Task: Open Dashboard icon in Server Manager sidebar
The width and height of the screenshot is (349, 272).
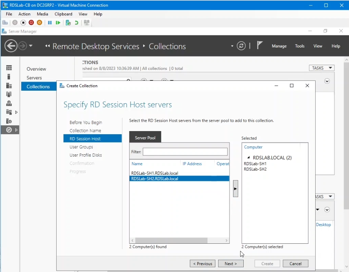Action: pos(9,68)
